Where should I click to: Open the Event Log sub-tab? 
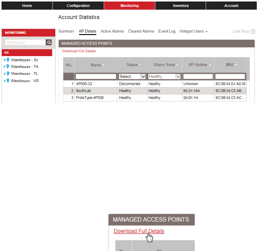pyautogui.click(x=167, y=31)
